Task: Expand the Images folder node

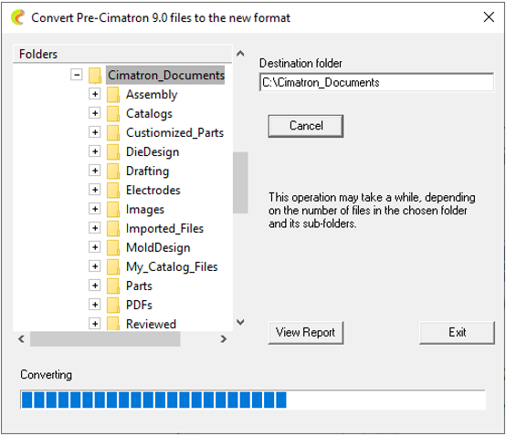Action: 95,209
